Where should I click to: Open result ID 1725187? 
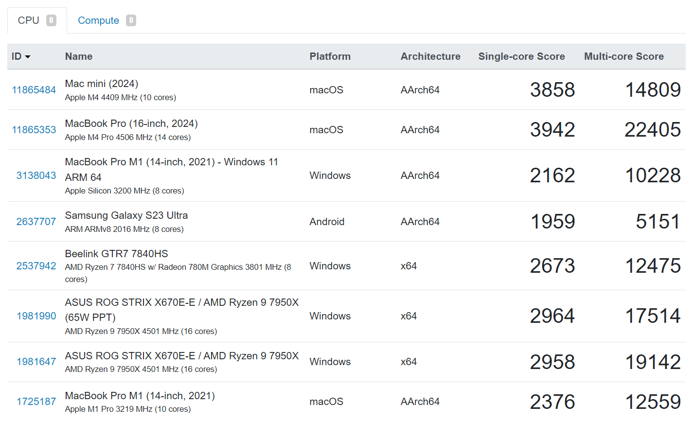point(36,402)
